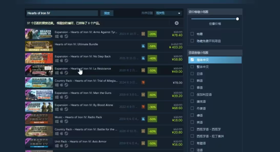Click the 搜索 search button
Image resolution: width=280 pixels, height=152 pixels.
[107, 13]
